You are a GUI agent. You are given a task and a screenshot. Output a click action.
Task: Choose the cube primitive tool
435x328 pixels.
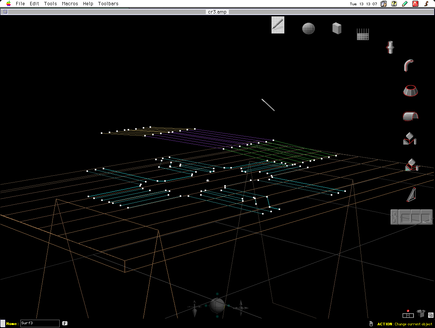click(x=337, y=28)
